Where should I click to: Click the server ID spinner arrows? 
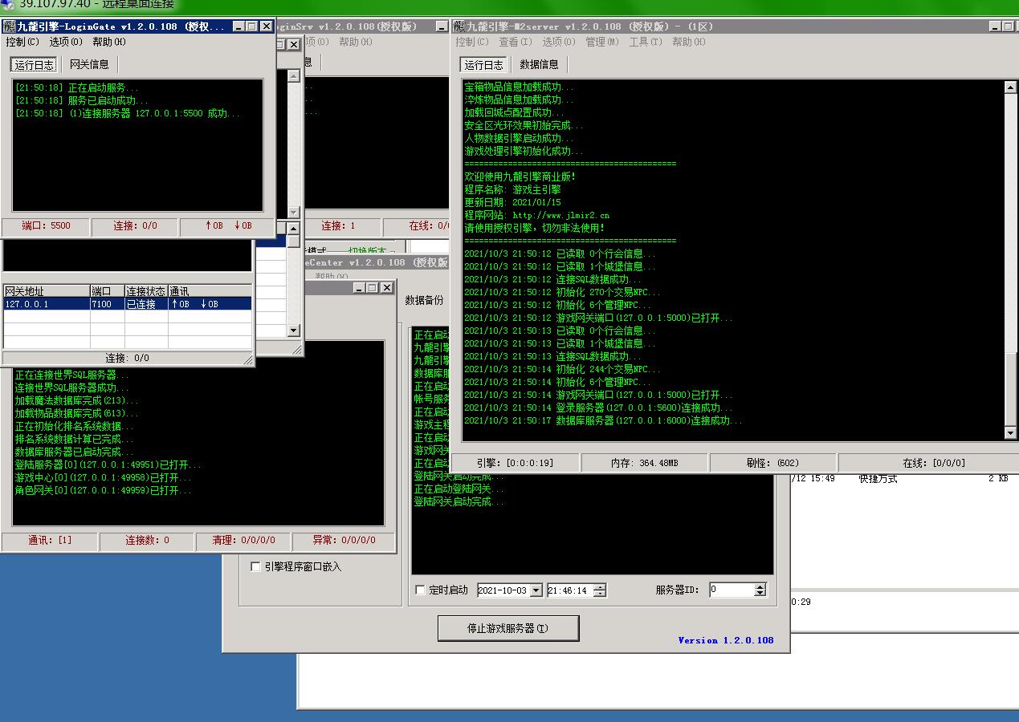(760, 590)
